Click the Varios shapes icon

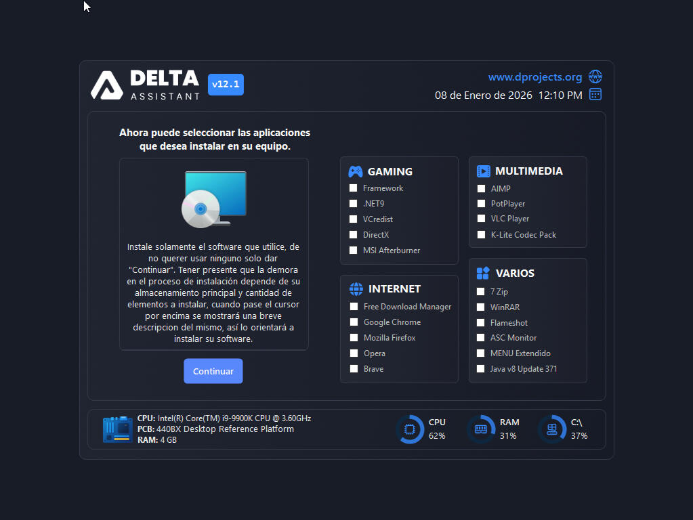click(483, 273)
